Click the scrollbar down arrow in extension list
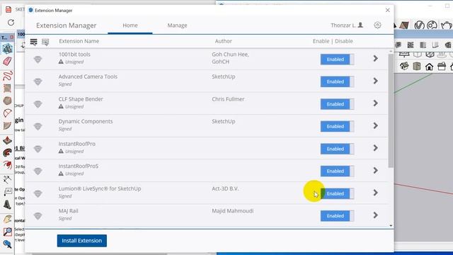Viewport: 453px width, 255px height. (391, 225)
